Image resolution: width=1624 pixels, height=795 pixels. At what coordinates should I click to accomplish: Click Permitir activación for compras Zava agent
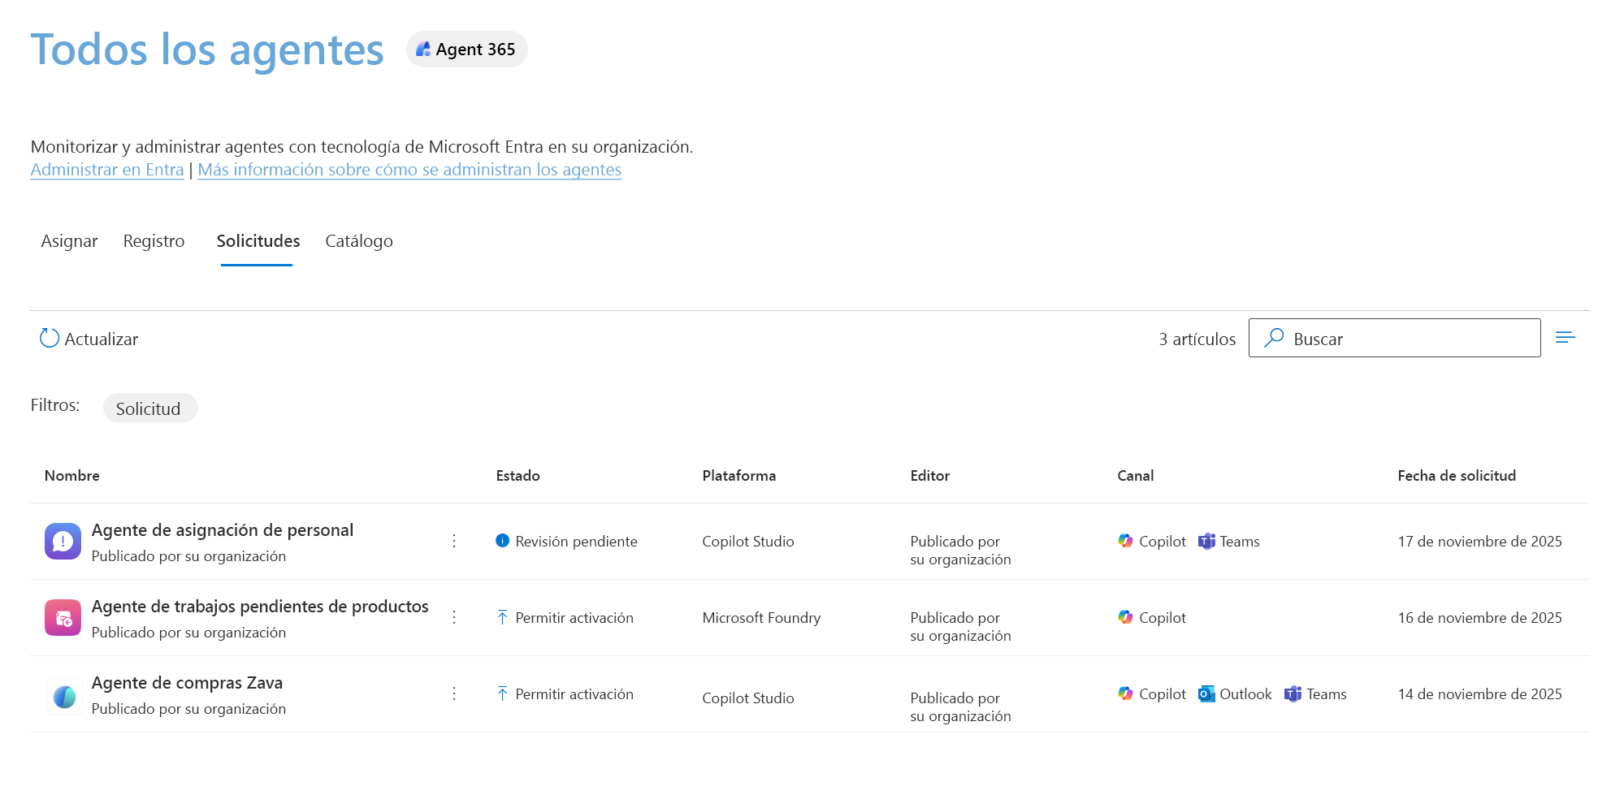coord(574,694)
